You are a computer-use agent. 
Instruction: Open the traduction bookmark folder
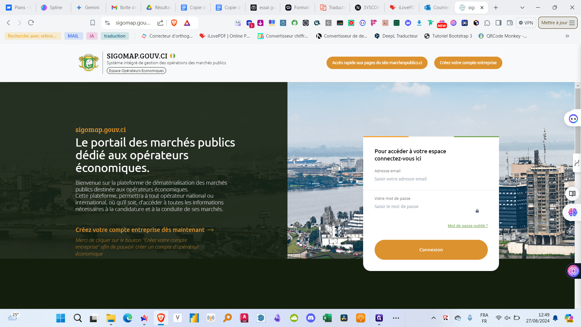[115, 36]
